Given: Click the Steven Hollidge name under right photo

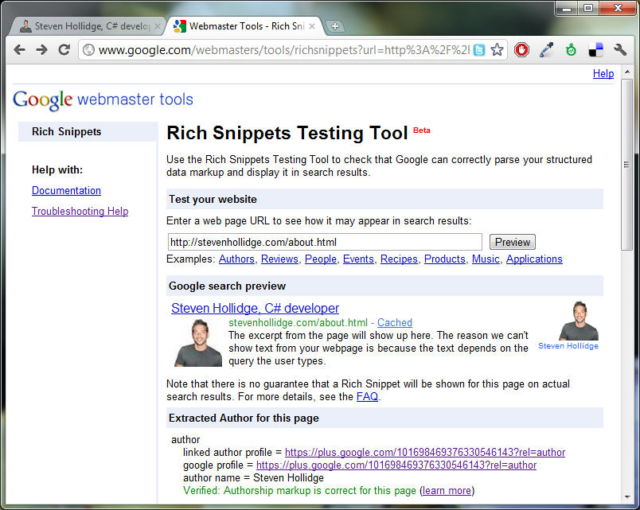Looking at the screenshot, I should click(568, 346).
